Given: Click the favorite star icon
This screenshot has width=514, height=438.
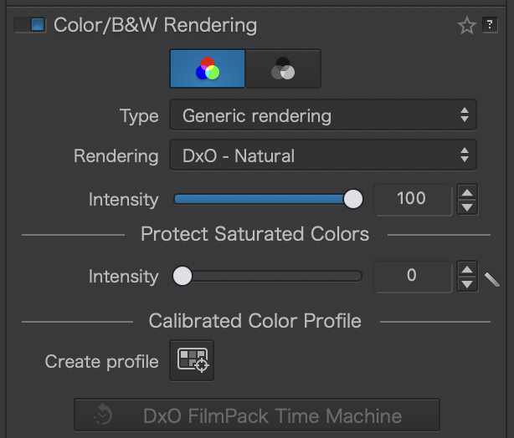Looking at the screenshot, I should point(466,26).
